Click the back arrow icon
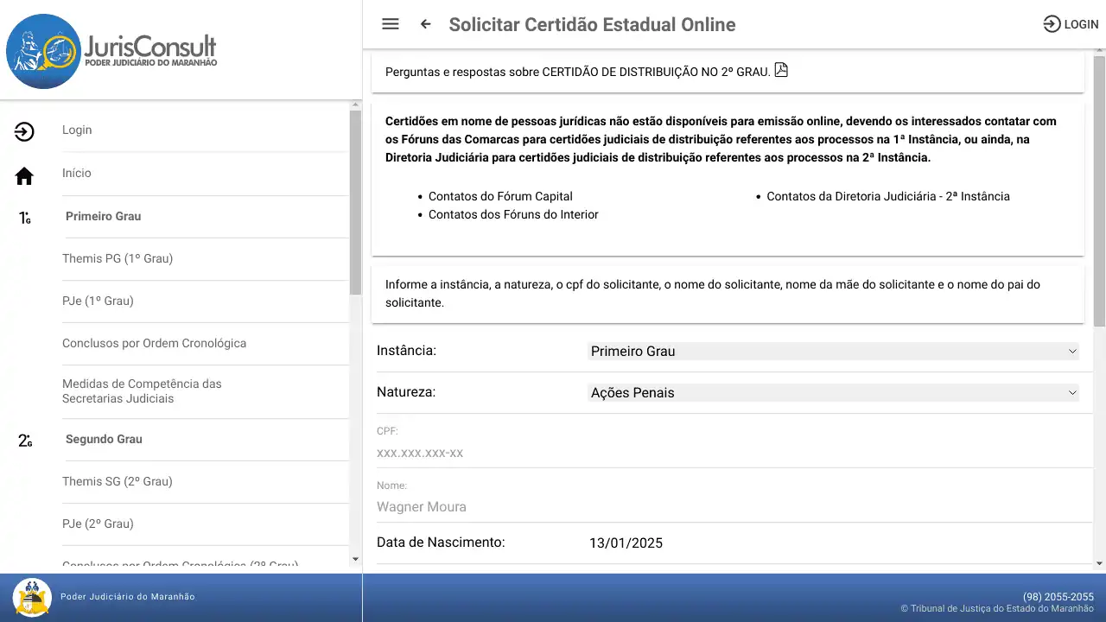Screen dimensions: 1106x622 click(x=425, y=24)
